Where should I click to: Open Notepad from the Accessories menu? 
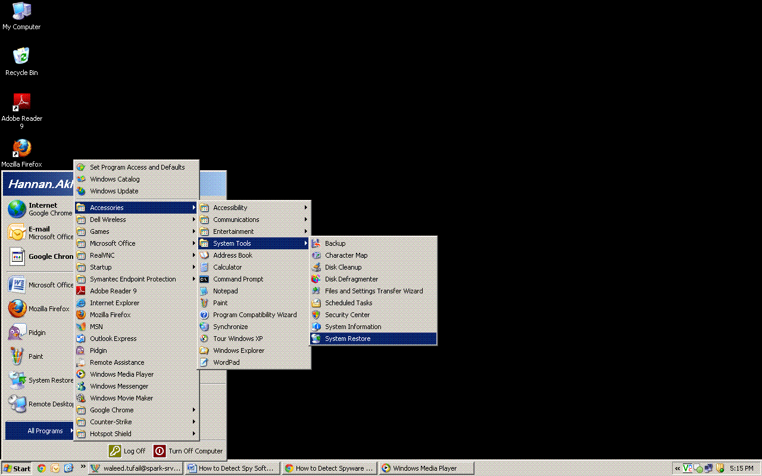[225, 291]
